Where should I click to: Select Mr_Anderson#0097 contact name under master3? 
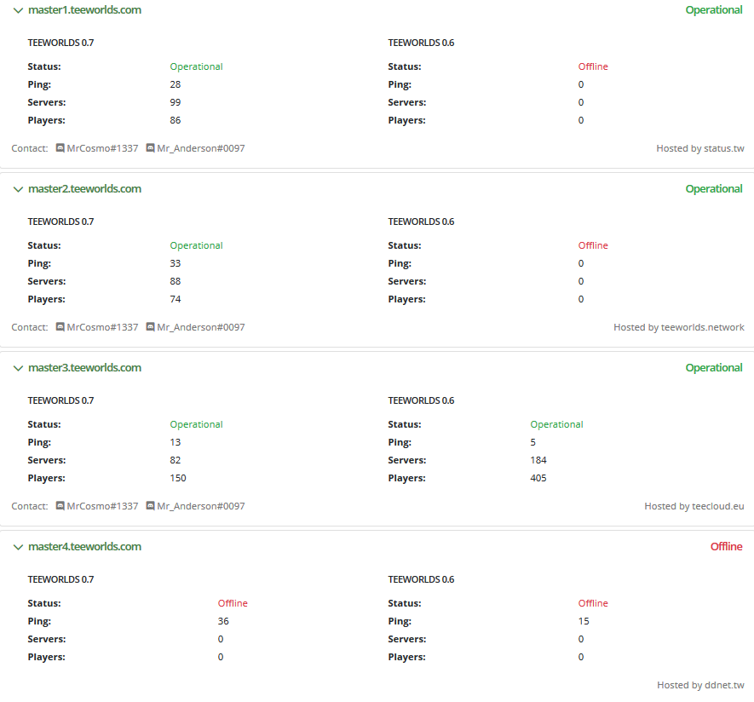(201, 506)
